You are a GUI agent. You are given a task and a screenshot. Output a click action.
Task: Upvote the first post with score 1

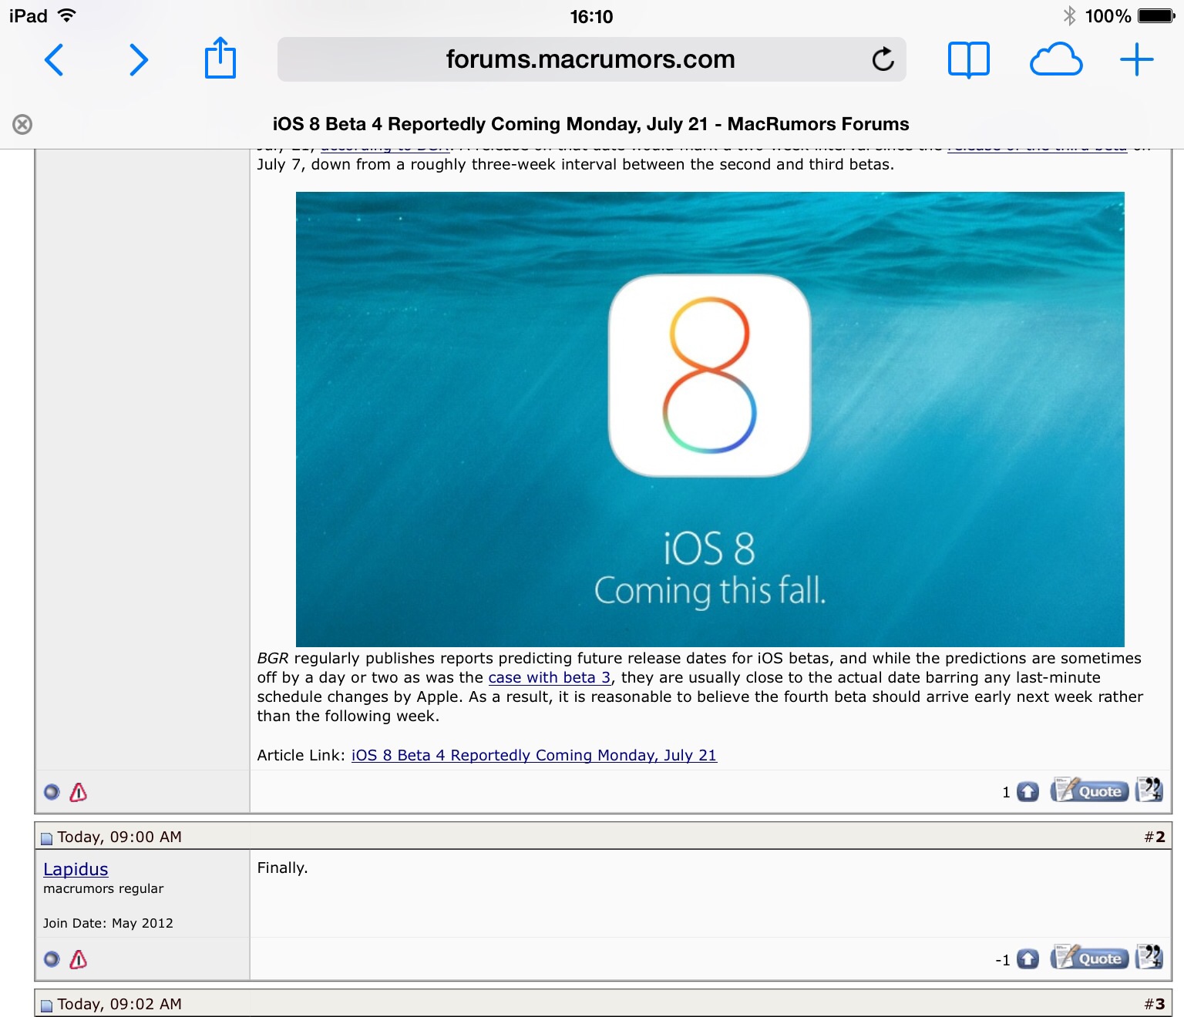click(1028, 791)
